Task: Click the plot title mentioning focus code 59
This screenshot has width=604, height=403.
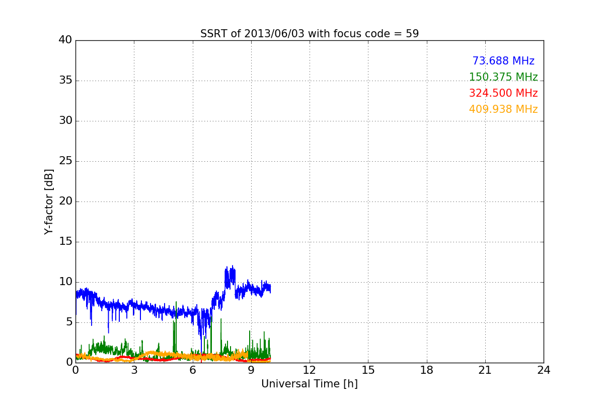Action: [310, 34]
